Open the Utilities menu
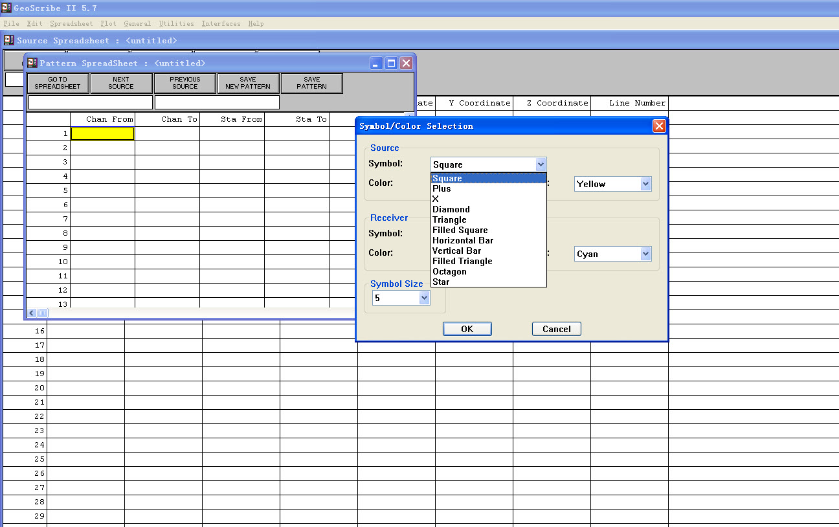 click(176, 23)
